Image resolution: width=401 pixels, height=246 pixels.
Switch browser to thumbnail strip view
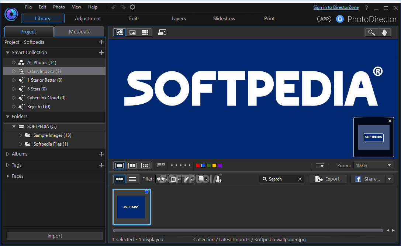(x=120, y=179)
